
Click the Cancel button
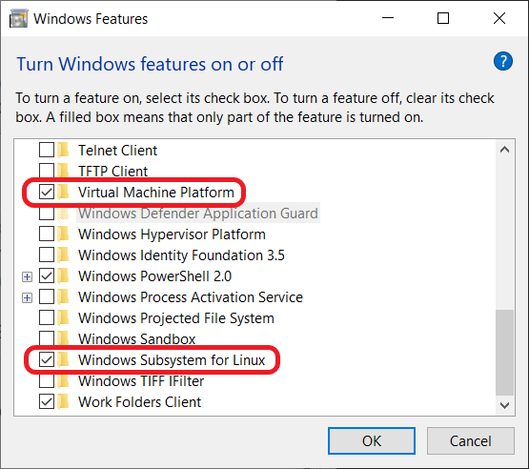pos(471,440)
